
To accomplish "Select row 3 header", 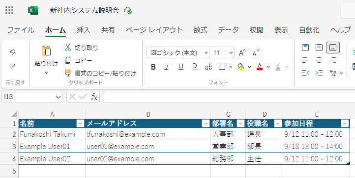I will pos(9,147).
